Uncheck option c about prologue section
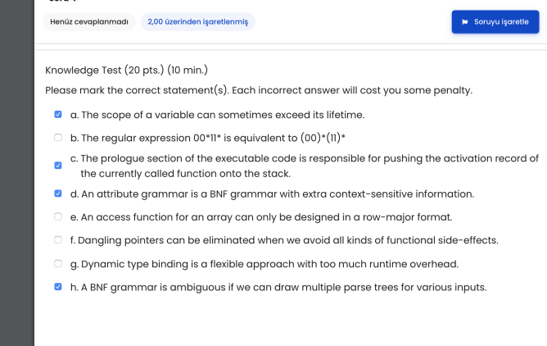Viewport: 547px width, 346px height. point(58,166)
